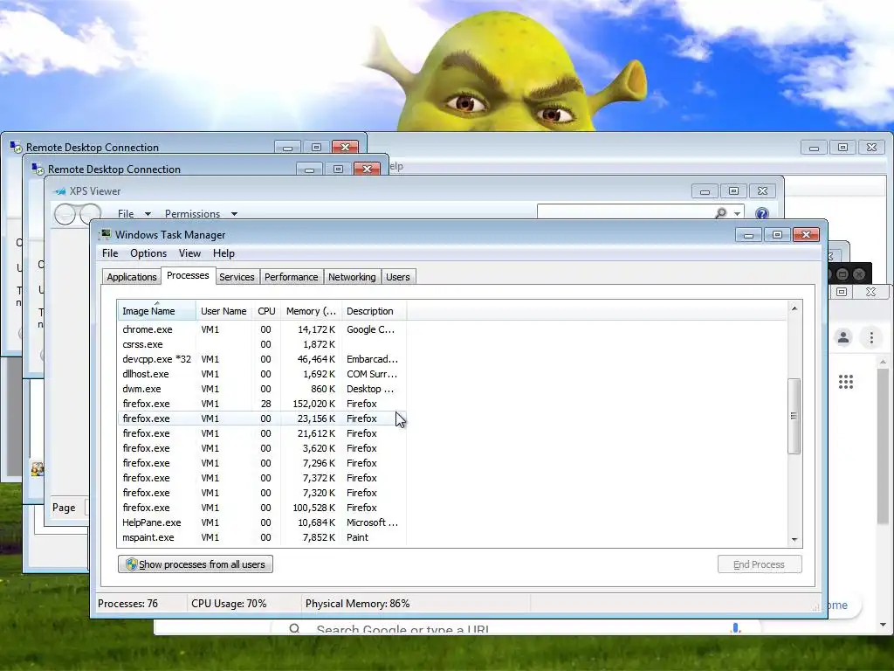894x671 pixels.
Task: Open the File menu in Task Manager
Action: coord(110,253)
